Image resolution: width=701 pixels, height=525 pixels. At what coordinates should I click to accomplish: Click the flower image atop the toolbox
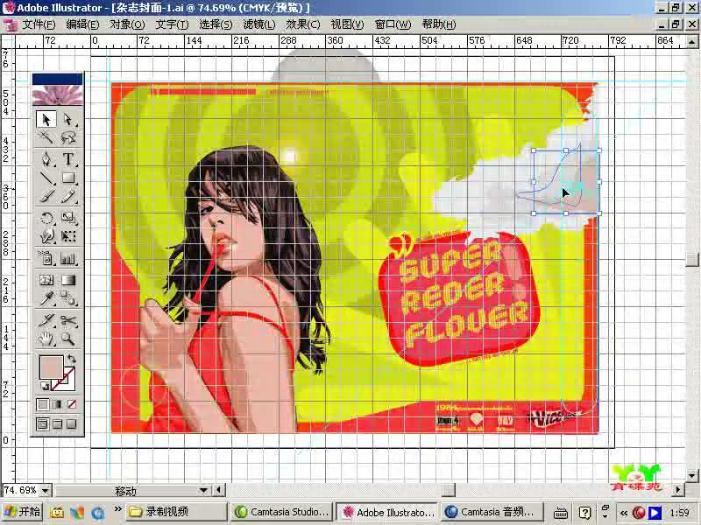point(58,95)
